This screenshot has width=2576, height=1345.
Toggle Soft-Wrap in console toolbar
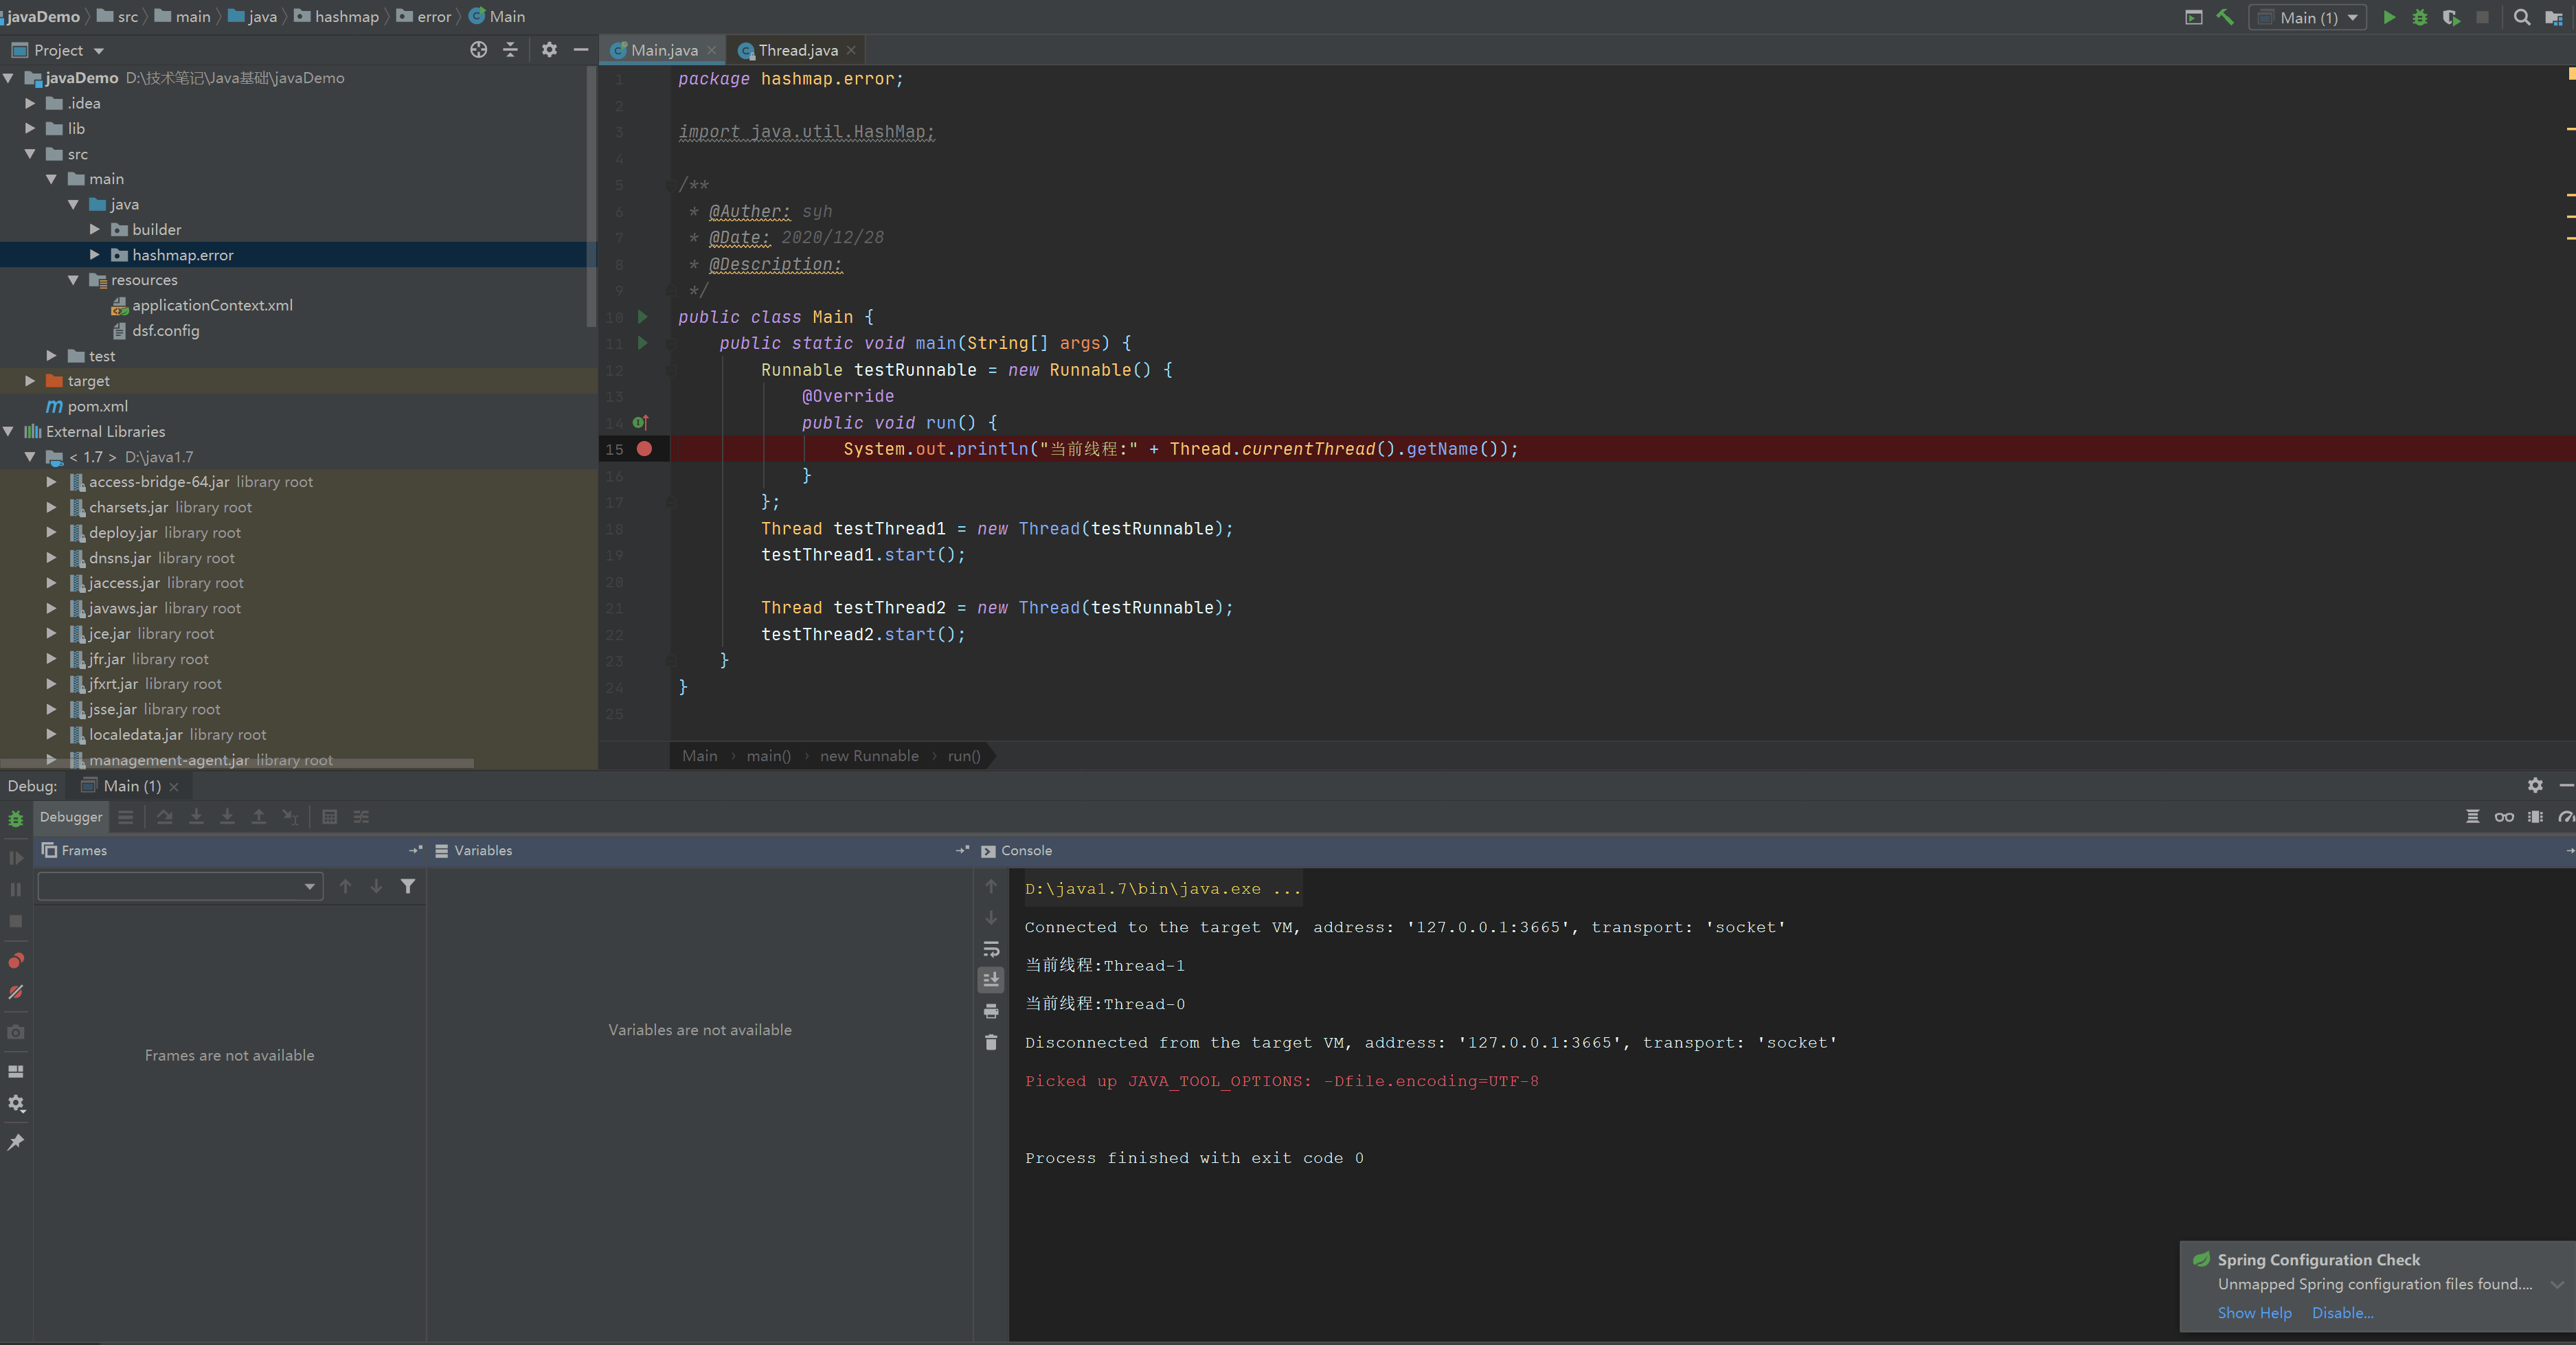click(991, 949)
